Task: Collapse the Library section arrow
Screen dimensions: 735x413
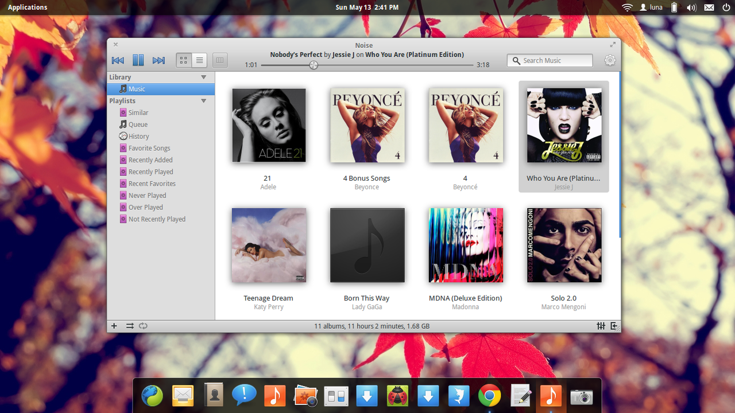Action: (x=203, y=77)
